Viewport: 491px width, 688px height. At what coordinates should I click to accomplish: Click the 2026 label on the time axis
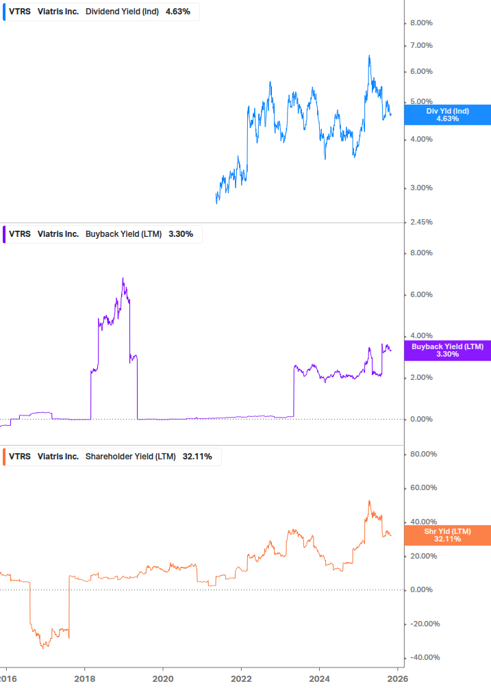point(398,679)
